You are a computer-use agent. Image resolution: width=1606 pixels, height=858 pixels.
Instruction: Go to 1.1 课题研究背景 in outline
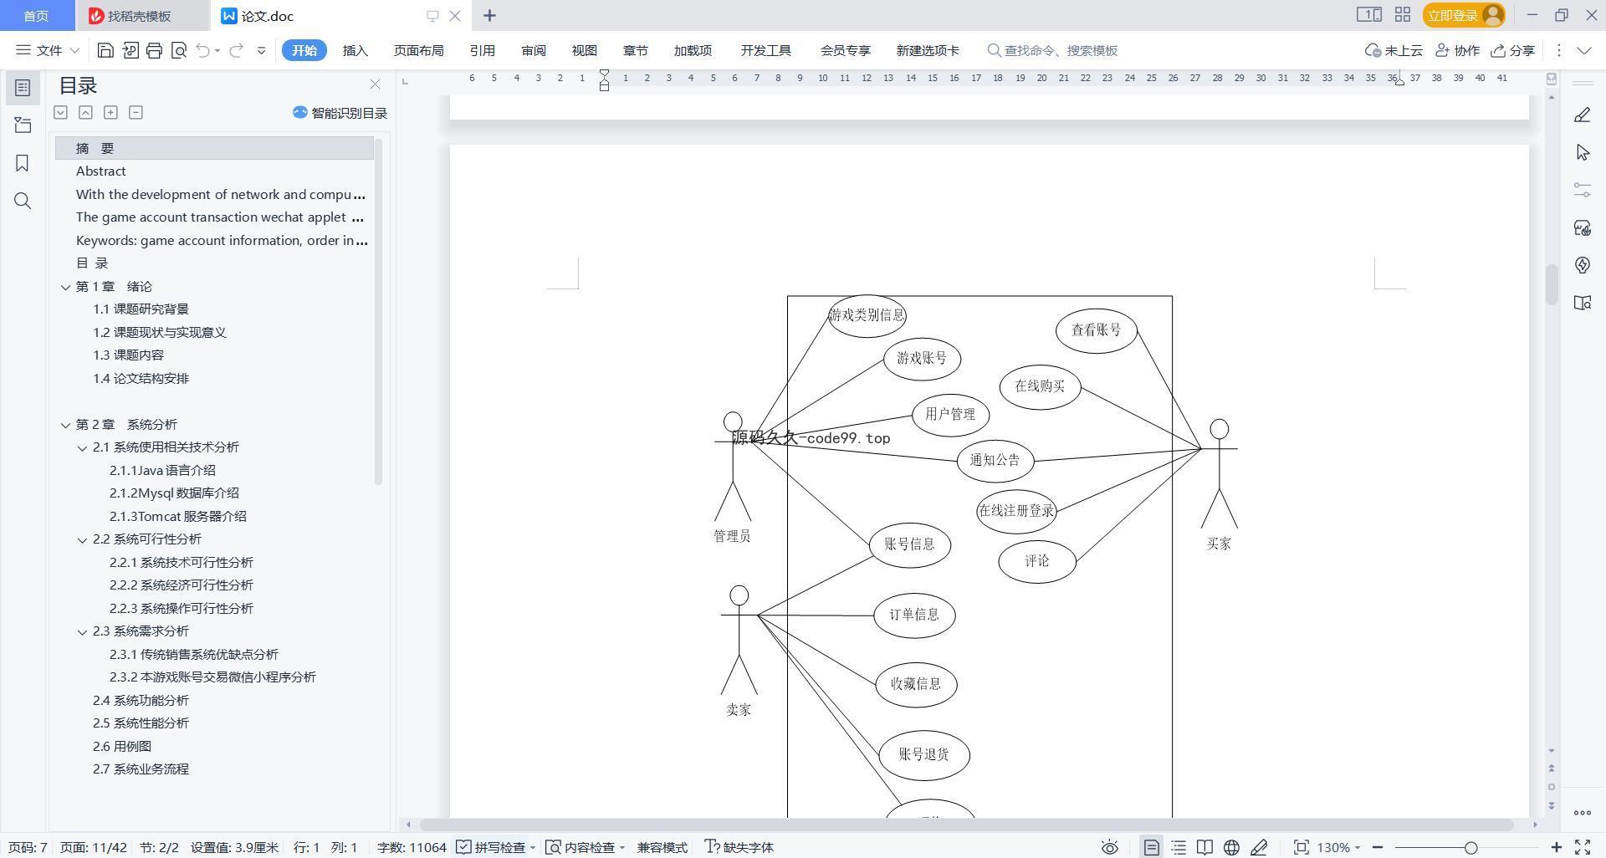pyautogui.click(x=141, y=309)
